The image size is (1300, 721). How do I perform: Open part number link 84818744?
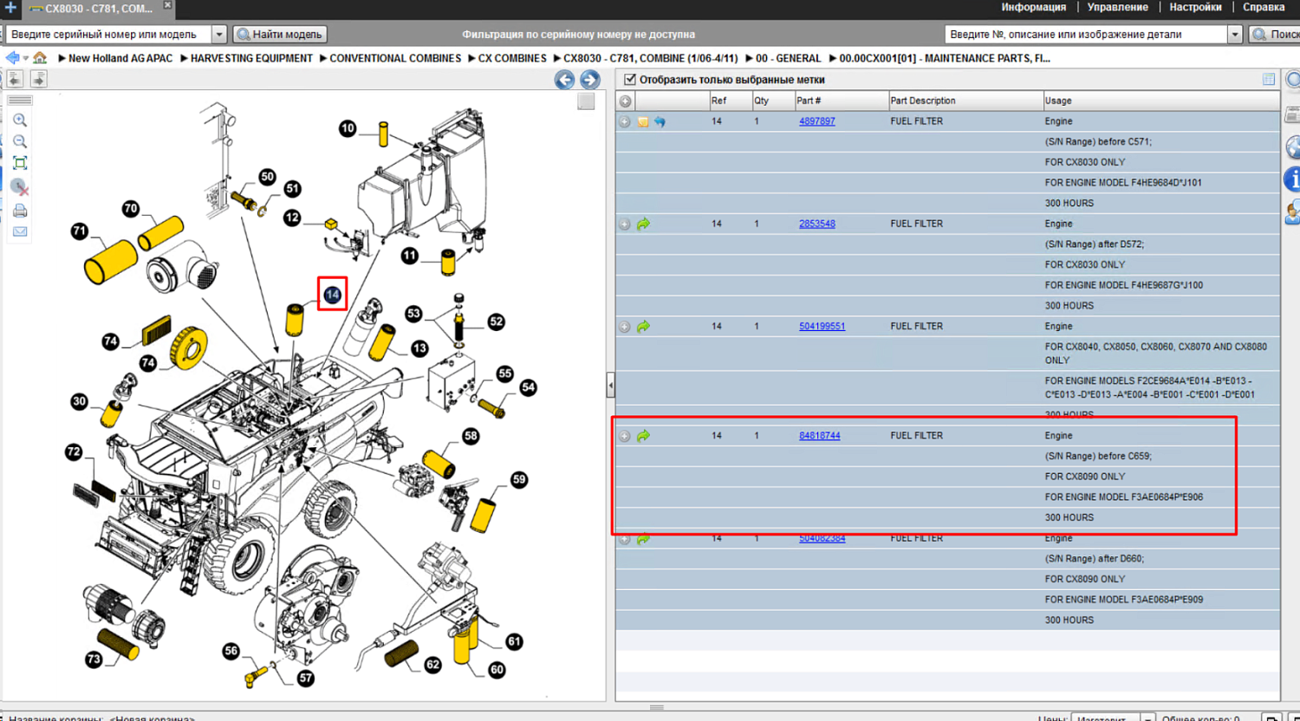(820, 436)
